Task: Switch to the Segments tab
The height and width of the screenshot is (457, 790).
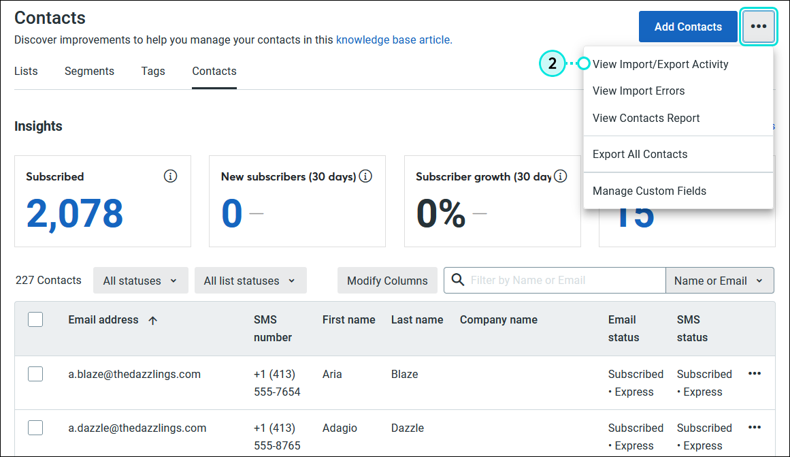Action: 89,71
